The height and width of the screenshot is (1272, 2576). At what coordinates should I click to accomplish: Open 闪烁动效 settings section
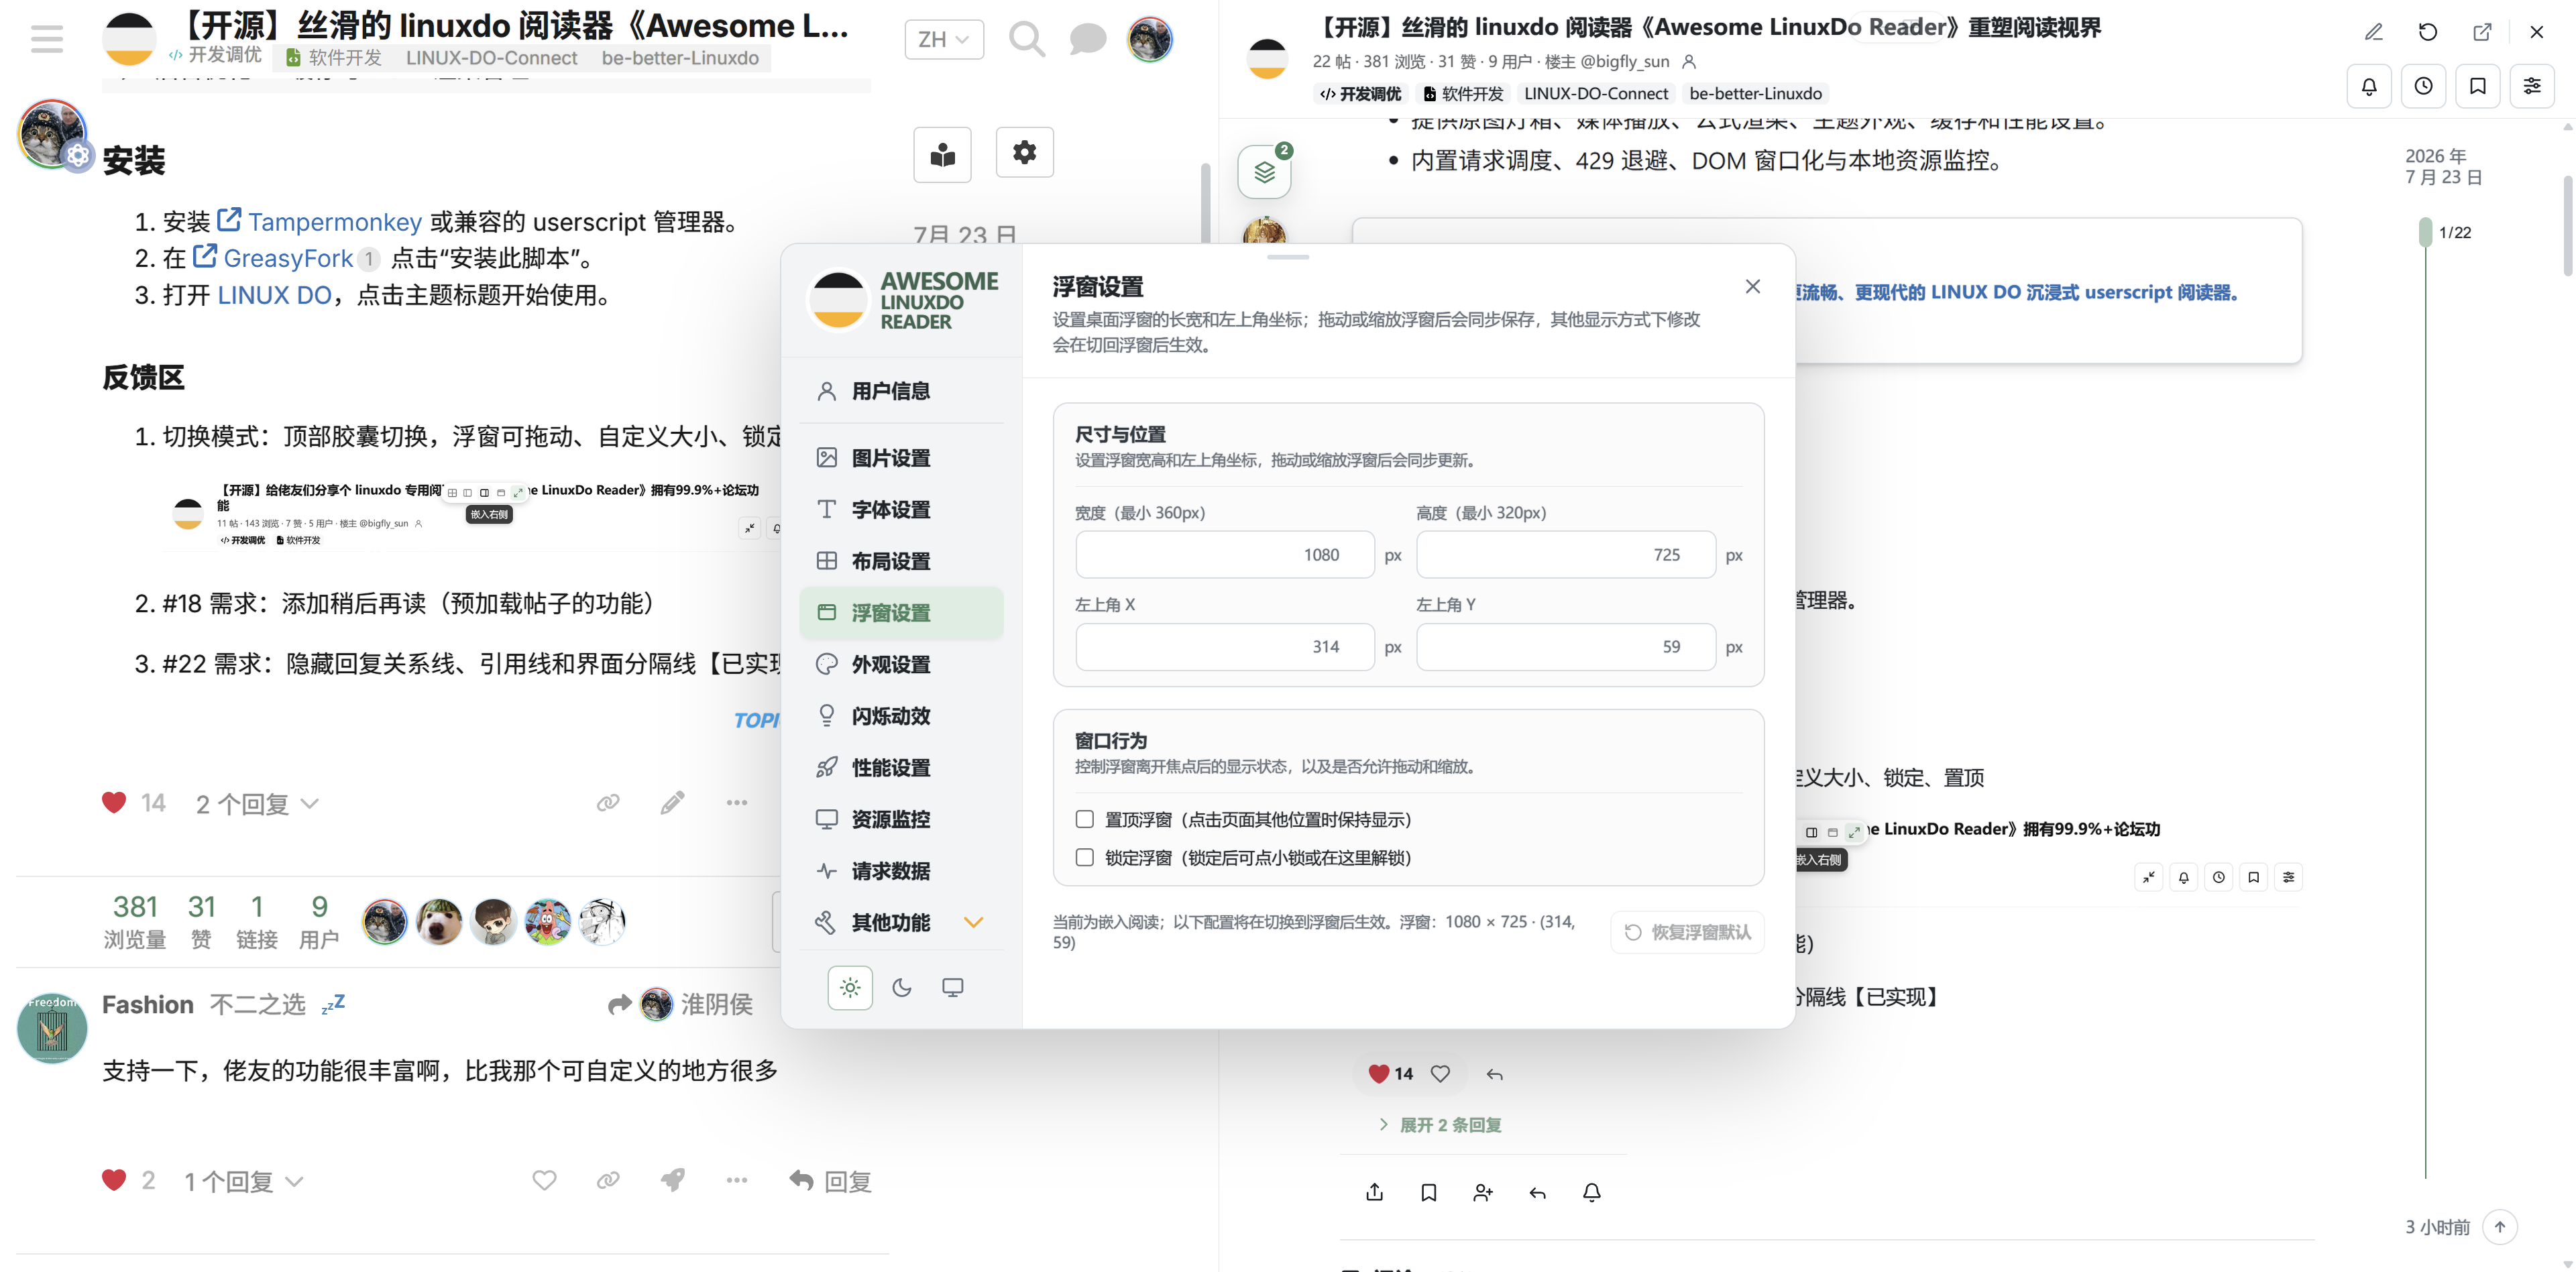(x=901, y=716)
